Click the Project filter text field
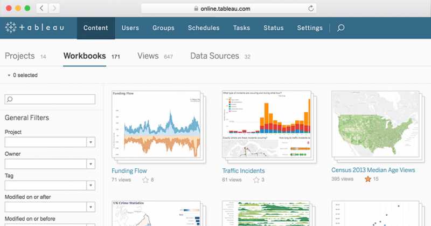 [x=46, y=142]
